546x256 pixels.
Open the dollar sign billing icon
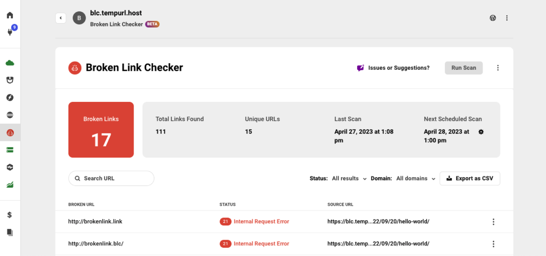click(10, 215)
